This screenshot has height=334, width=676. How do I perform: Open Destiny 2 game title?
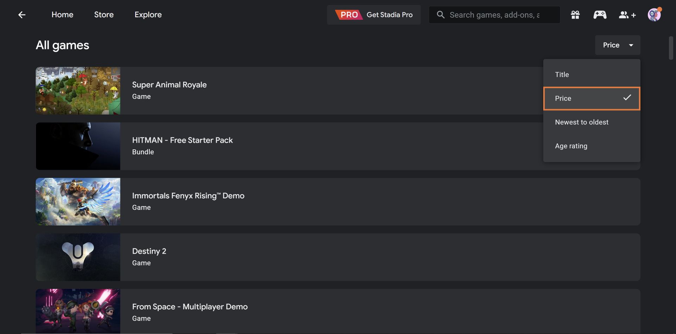[149, 251]
